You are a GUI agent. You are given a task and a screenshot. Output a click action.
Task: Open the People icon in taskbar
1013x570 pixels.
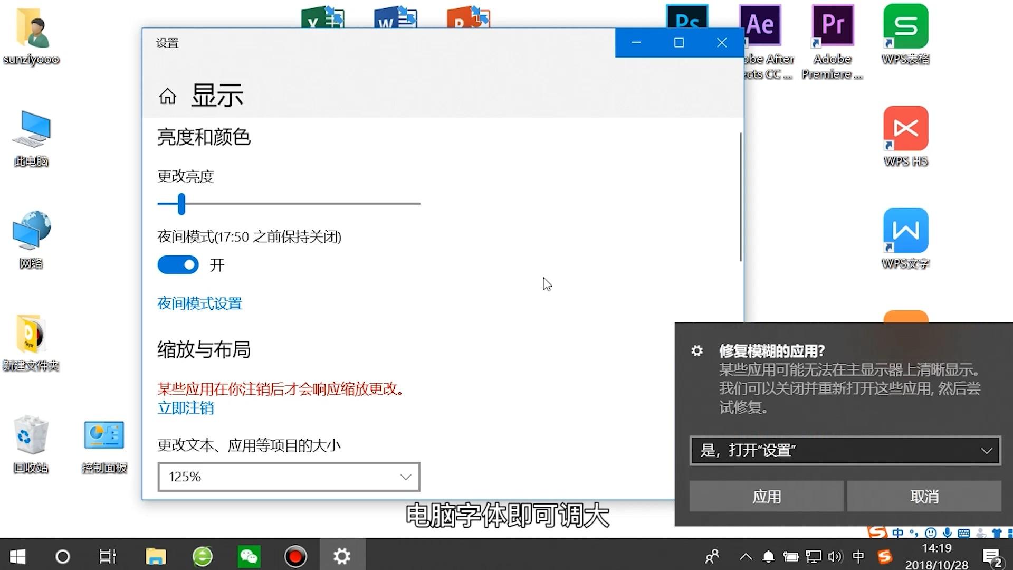pyautogui.click(x=712, y=556)
